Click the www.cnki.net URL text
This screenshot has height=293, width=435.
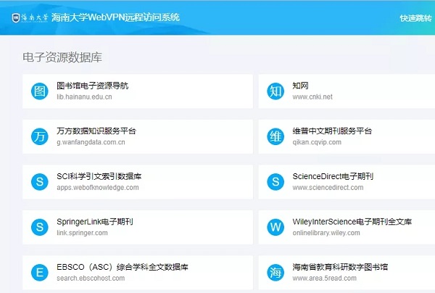coord(312,97)
